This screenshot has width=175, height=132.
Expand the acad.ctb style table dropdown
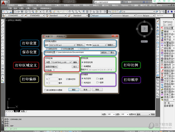pyautogui.click(x=105, y=45)
